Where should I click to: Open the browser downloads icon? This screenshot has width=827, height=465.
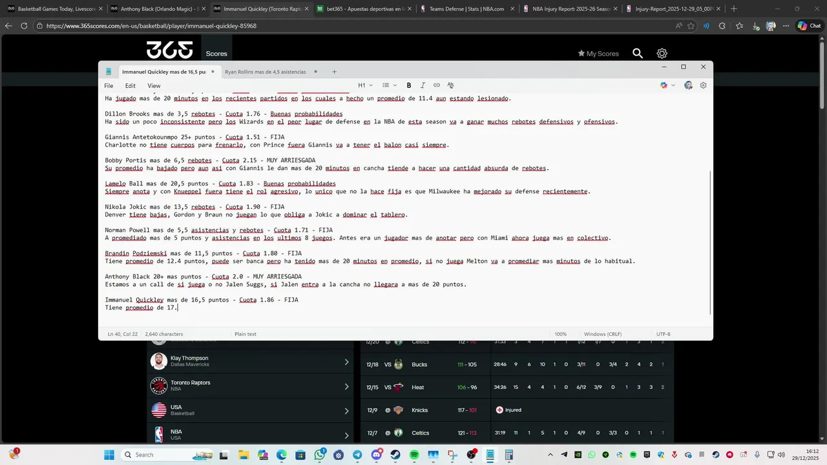pyautogui.click(x=755, y=26)
